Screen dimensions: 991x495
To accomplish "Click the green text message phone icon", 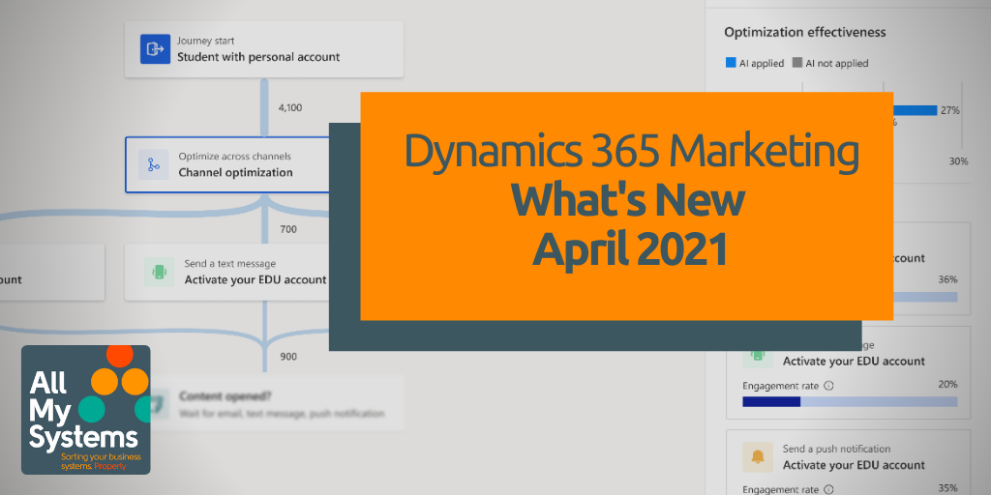I will 160,272.
